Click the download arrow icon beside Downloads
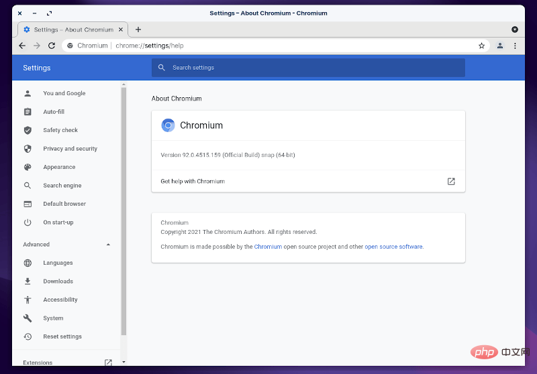Screen dimensions: 537x374 pos(28,282)
